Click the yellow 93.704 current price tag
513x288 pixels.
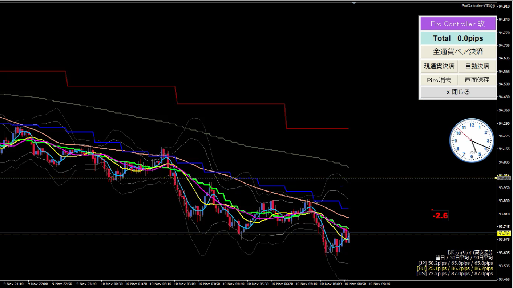[x=504, y=234]
